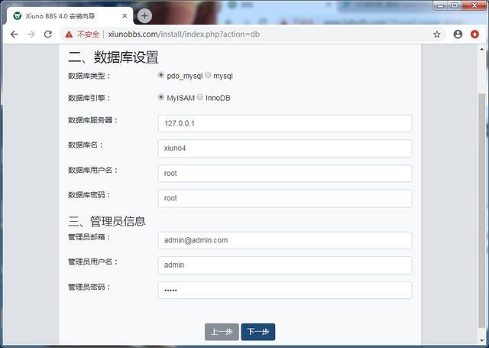The height and width of the screenshot is (348, 489).
Task: Minimize the browser window
Action: 441,5
